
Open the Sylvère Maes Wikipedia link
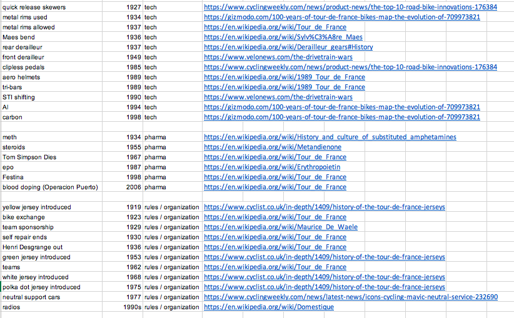[283, 37]
